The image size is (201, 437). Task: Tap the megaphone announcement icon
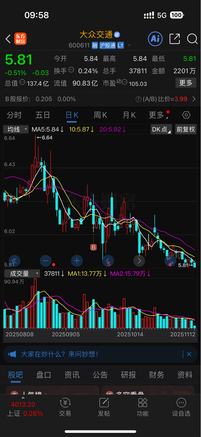click(x=12, y=354)
